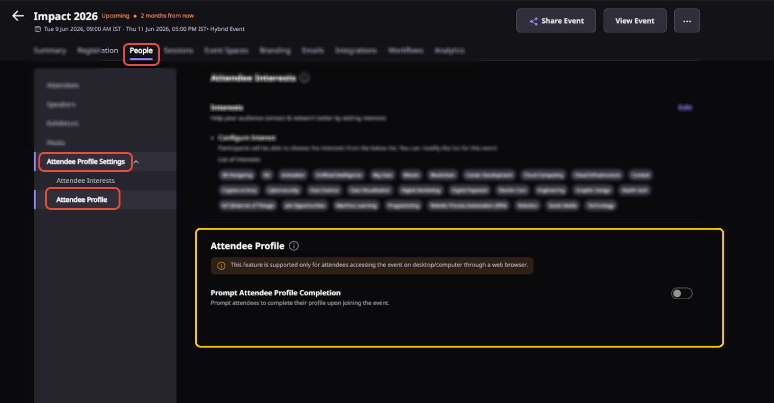Open Speakers in the left sidebar
774x403 pixels.
61,105
